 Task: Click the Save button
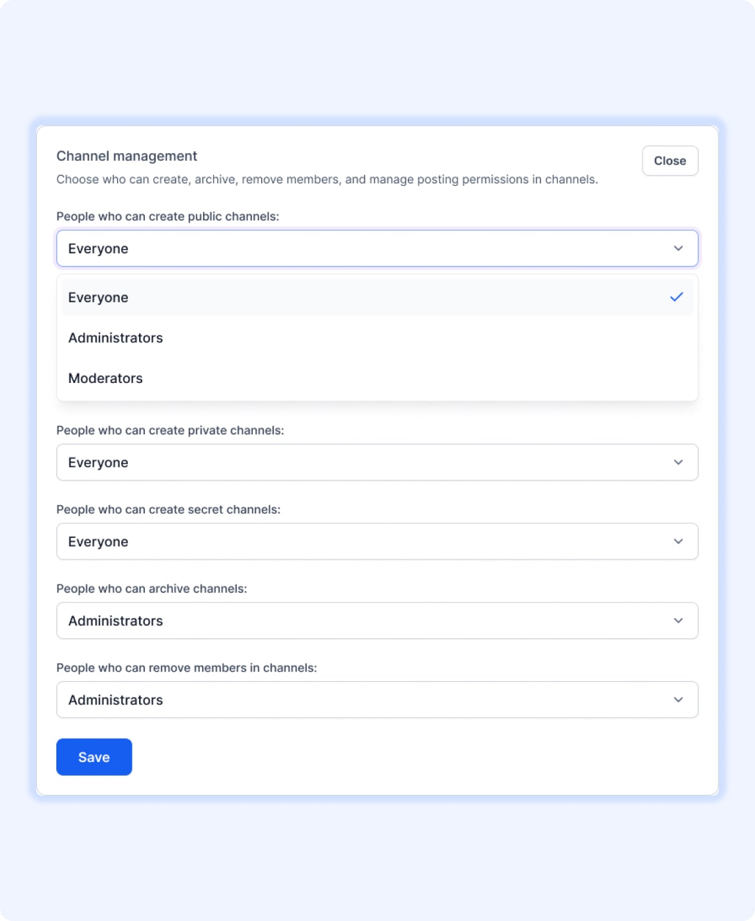pyautogui.click(x=94, y=756)
